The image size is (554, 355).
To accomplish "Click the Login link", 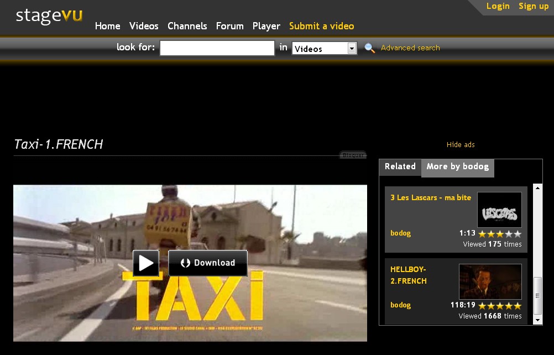I will coord(498,6).
